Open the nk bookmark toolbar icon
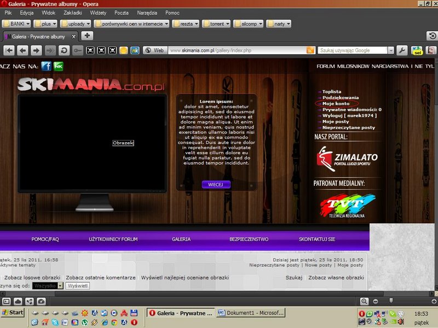438x328 pixels. [x=135, y=50]
